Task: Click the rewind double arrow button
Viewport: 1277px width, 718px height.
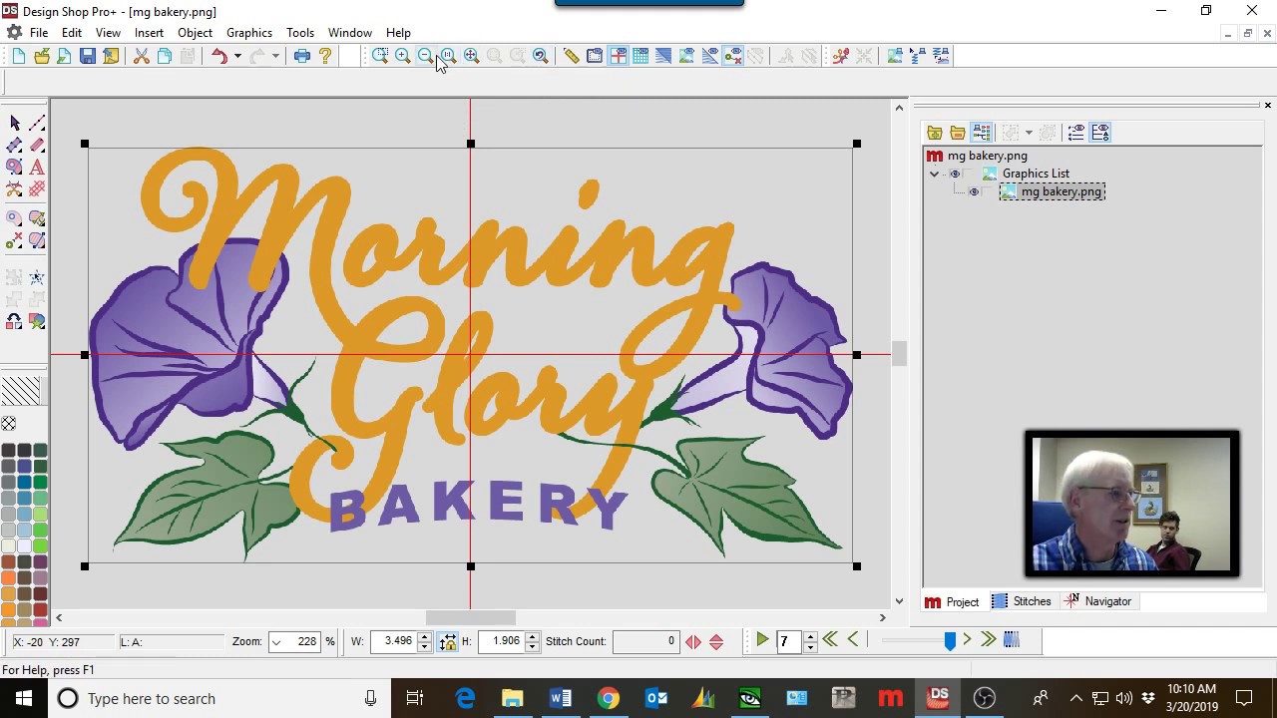Action: point(830,640)
